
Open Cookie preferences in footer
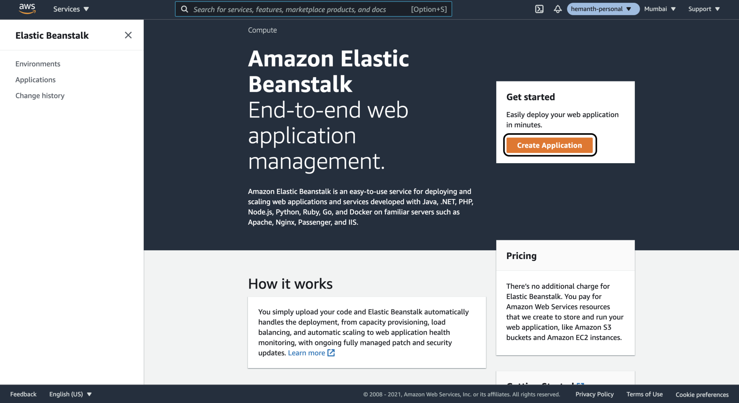[x=702, y=394]
